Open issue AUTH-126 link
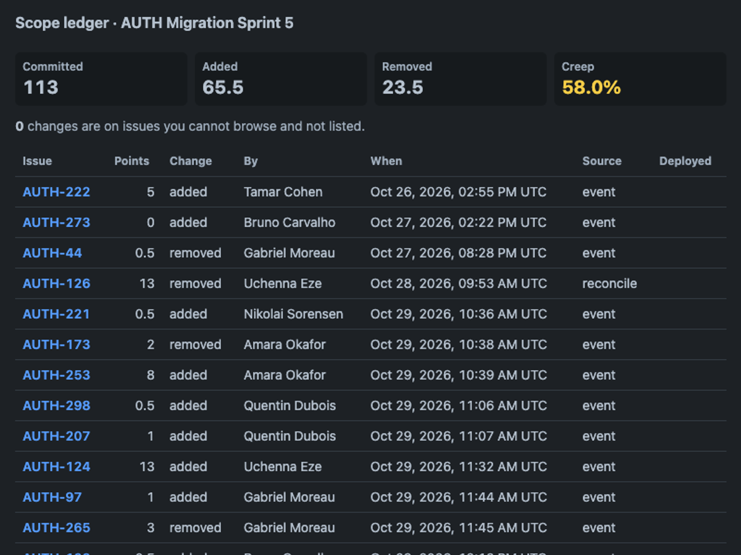741x555 pixels. click(56, 284)
